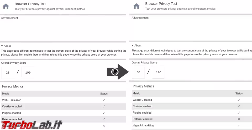
Task: Click the Plugins enabled checkmark in the left panel
Action: [104, 113]
